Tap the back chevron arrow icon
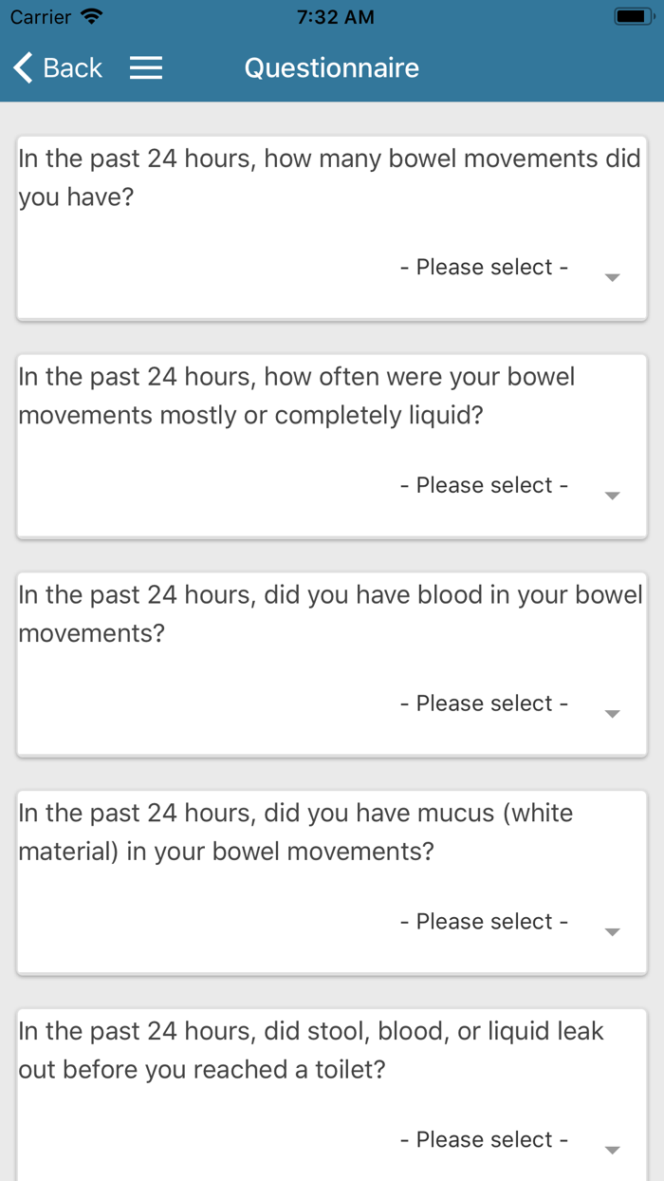Image resolution: width=664 pixels, height=1181 pixels. click(24, 67)
